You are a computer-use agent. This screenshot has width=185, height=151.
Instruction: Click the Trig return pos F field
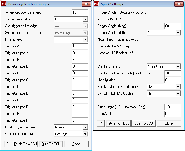(80, 121)
